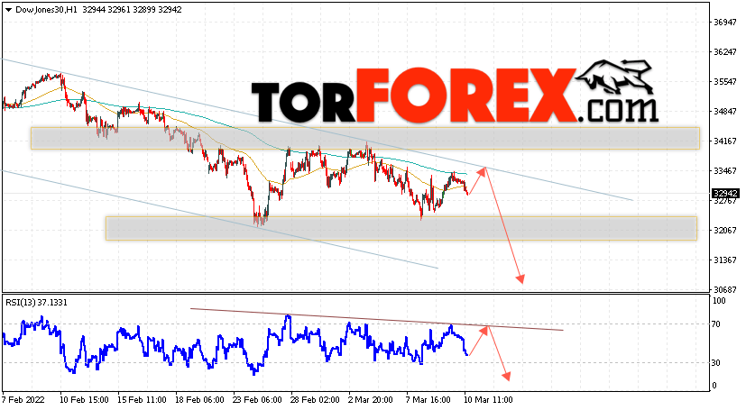Click the 10 Feb 15:00 time label
The width and height of the screenshot is (746, 410).
point(84,399)
